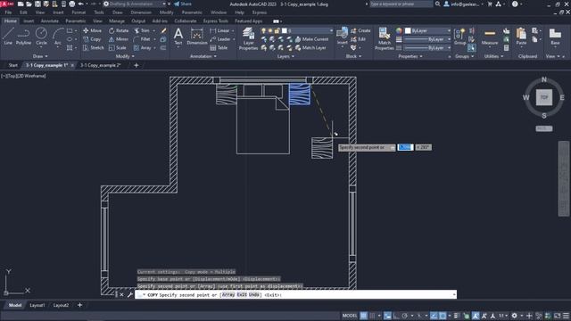571x321 pixels.
Task: Click the Base view icon
Action: 555,36
